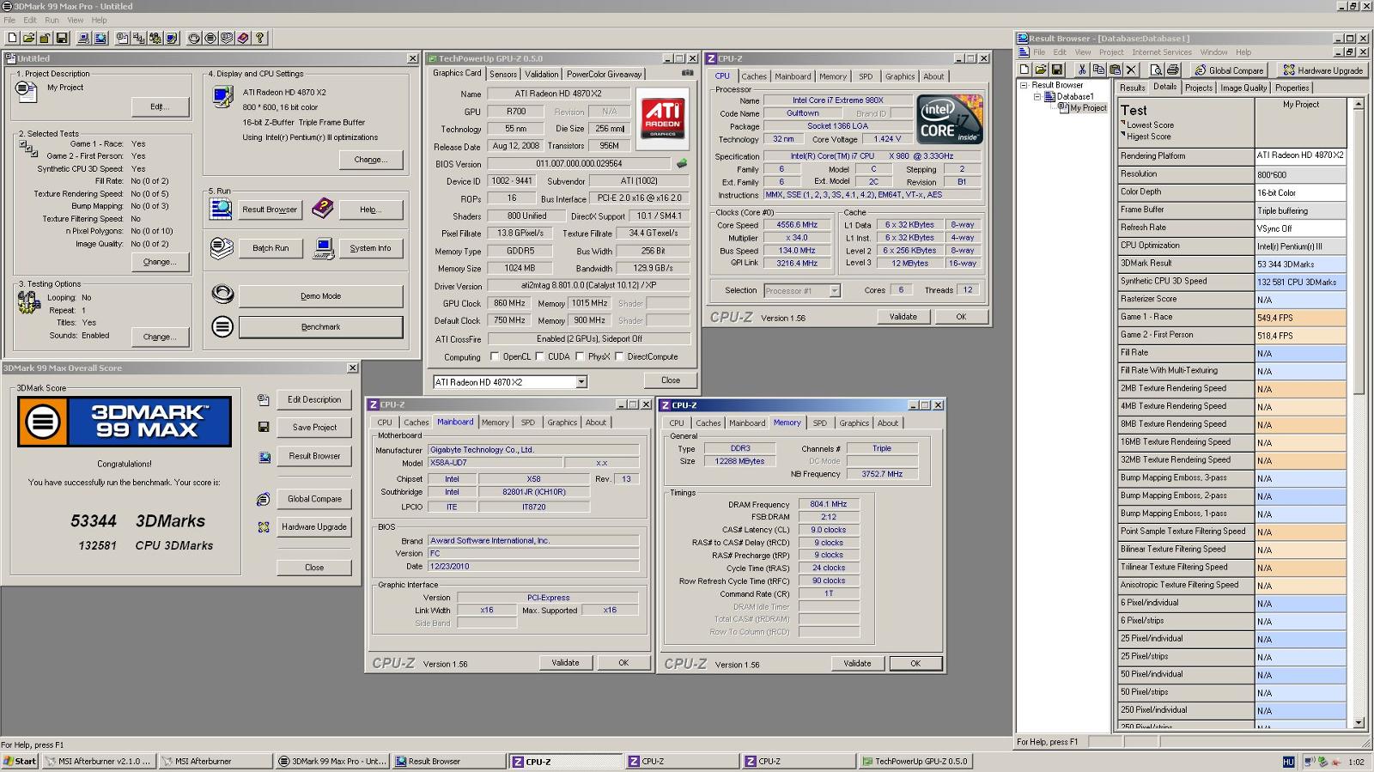
Task: Collapse the Result Browser tree root node
Action: click(1024, 85)
